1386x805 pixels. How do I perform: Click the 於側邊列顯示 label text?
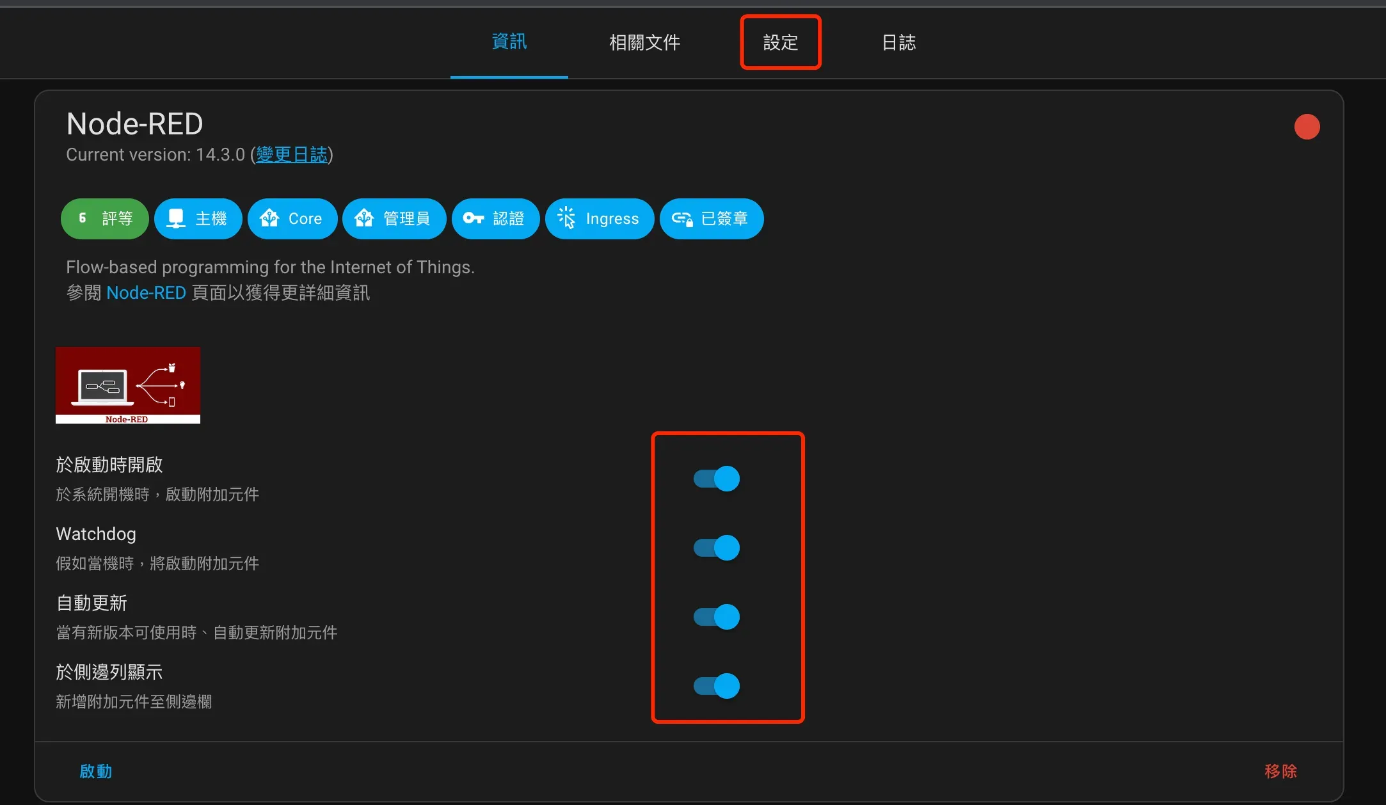[x=109, y=672]
